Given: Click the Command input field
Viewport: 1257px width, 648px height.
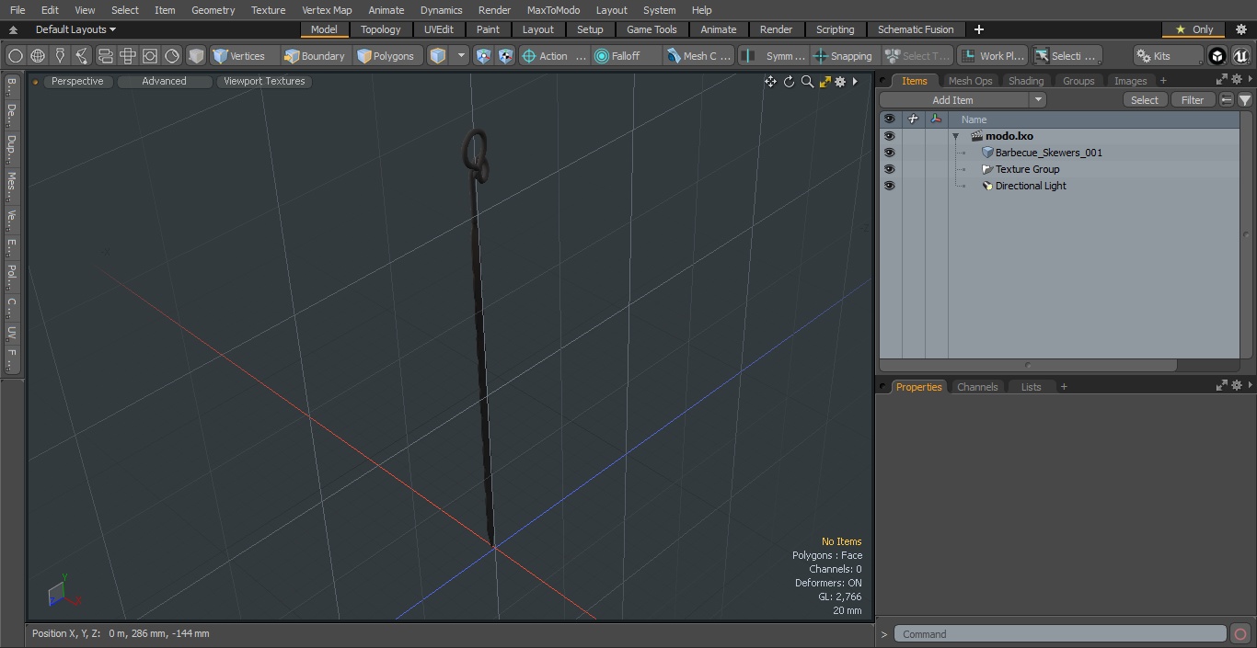Looking at the screenshot, I should pos(1060,634).
